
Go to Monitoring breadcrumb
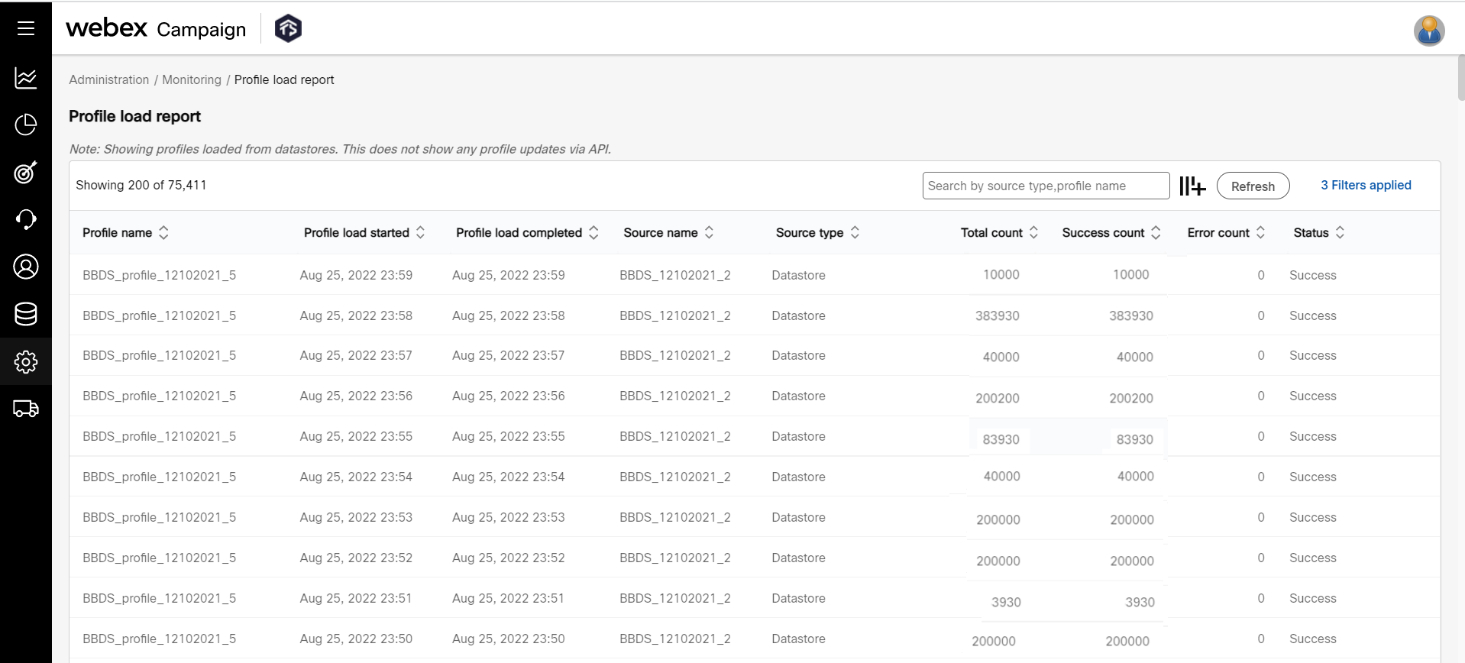pos(192,79)
